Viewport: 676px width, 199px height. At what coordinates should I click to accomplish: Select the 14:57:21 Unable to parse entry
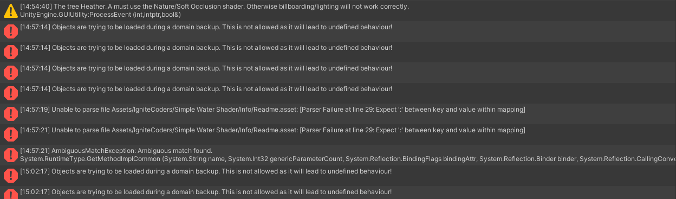click(x=338, y=134)
